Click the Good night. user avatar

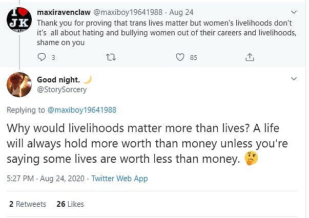19,84
